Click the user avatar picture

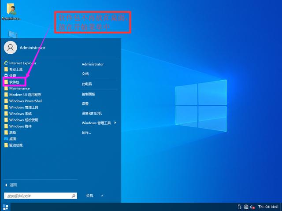pyautogui.click(x=11, y=48)
